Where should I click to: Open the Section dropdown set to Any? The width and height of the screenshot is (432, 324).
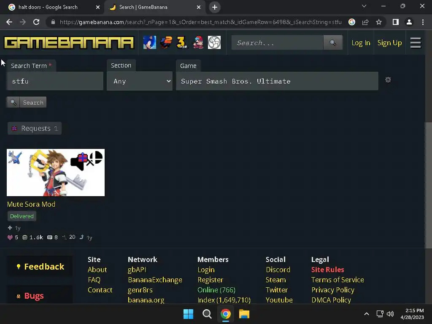click(139, 81)
